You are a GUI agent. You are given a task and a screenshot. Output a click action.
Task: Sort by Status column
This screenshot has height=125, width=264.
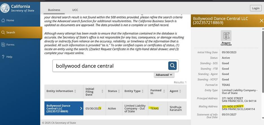[x=119, y=91]
